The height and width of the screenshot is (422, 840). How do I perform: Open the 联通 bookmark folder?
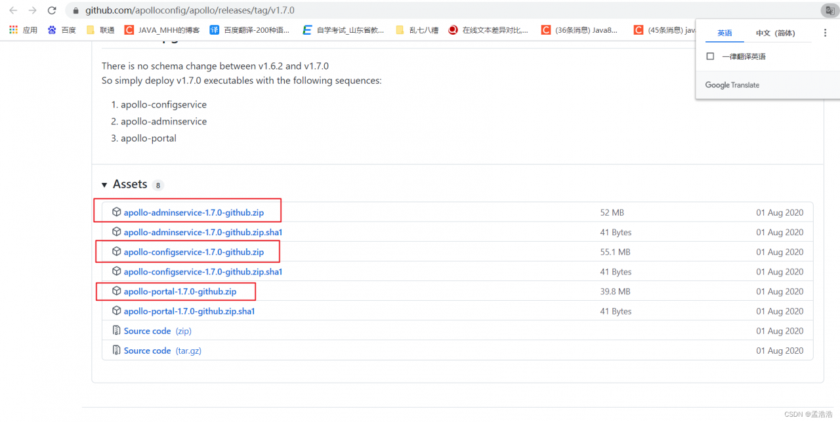pyautogui.click(x=100, y=29)
